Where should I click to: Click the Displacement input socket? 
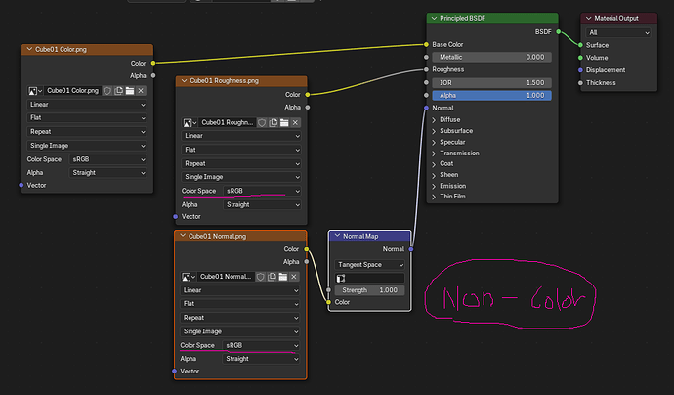[580, 70]
